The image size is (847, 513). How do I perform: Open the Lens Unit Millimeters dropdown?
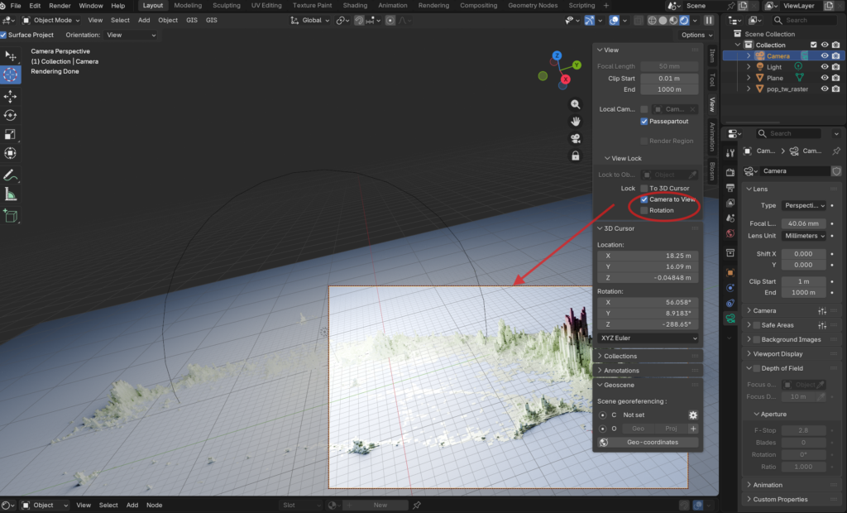click(804, 237)
